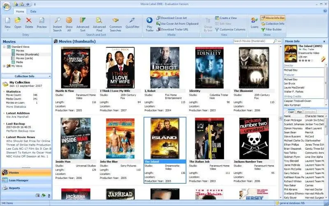Click the search magnifier icon

[x=275, y=42]
